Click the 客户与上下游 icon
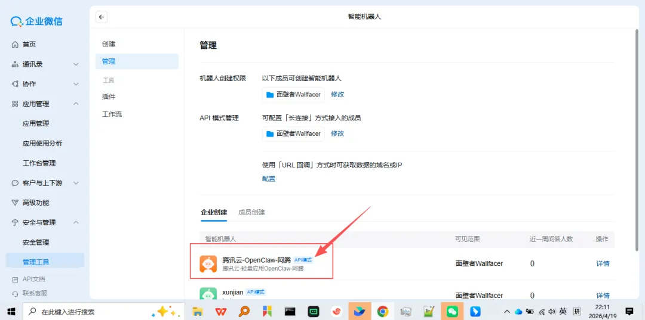The height and width of the screenshot is (320, 645). pos(15,183)
